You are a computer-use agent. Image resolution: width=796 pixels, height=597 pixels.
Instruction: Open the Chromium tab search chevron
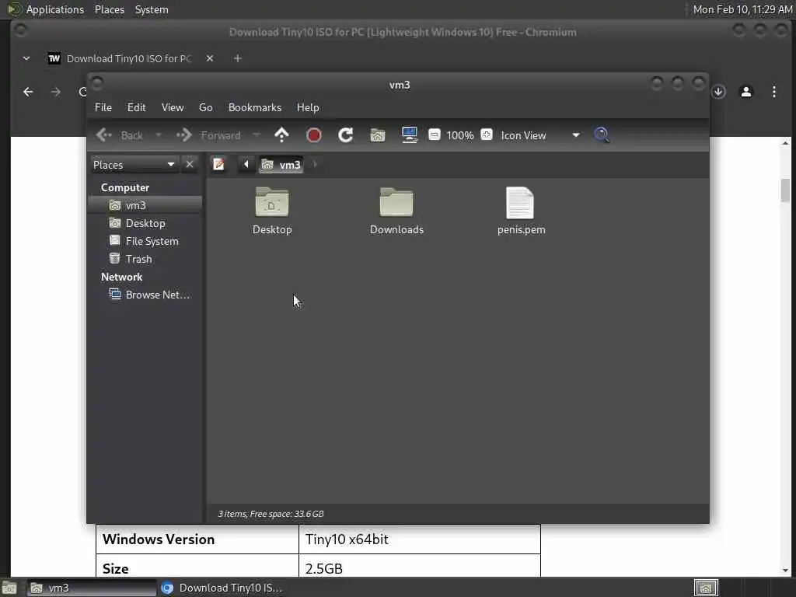tap(26, 58)
